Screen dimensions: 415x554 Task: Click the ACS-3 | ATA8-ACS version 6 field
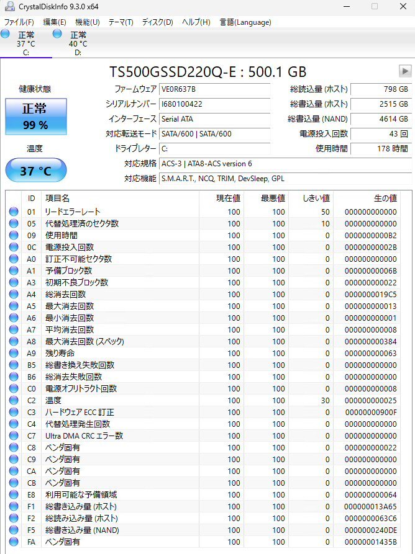point(286,164)
